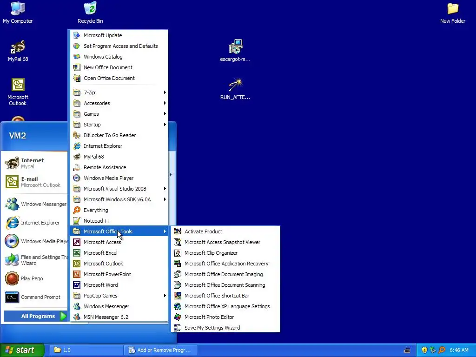Click Microsoft Outlook icon in All Programs

[77, 264]
